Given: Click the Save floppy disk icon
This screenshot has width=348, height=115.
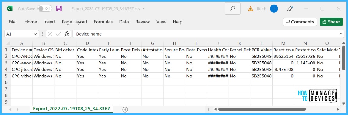Looking at the screenshot, I should [x=59, y=9].
